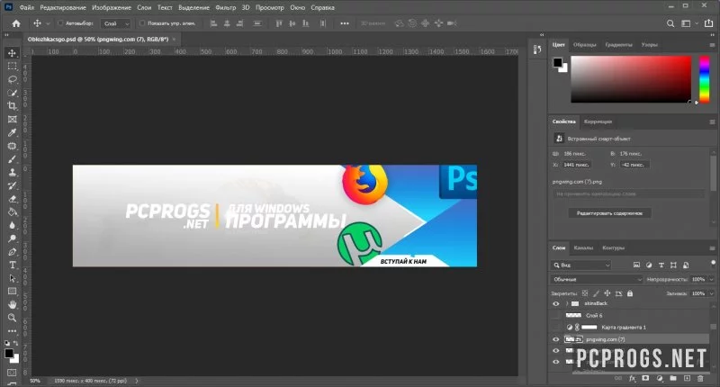Open the Вид layer filter dropdown
720x387 pixels.
click(581, 265)
